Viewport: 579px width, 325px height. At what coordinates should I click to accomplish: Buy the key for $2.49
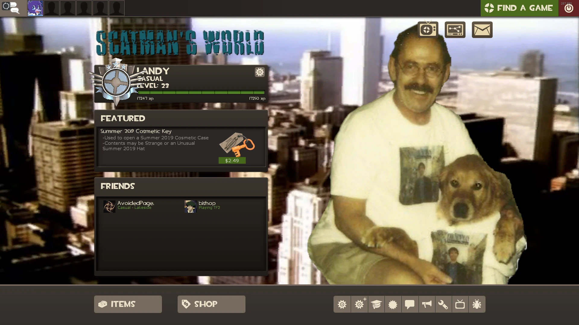pos(232,160)
